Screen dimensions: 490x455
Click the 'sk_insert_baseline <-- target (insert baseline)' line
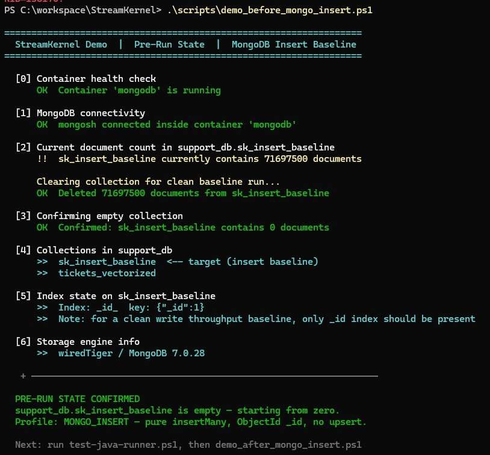coord(177,262)
